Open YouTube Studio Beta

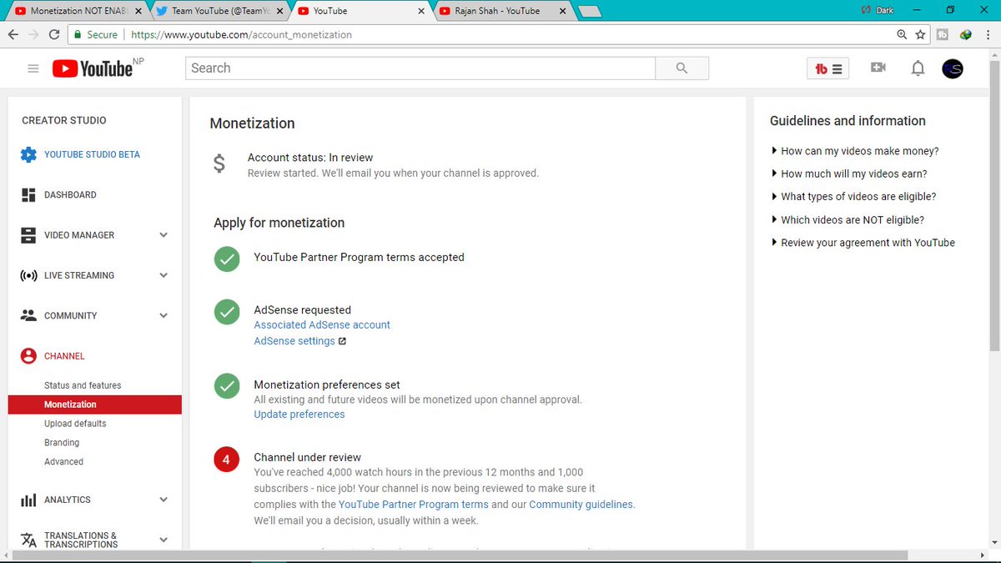pyautogui.click(x=92, y=154)
